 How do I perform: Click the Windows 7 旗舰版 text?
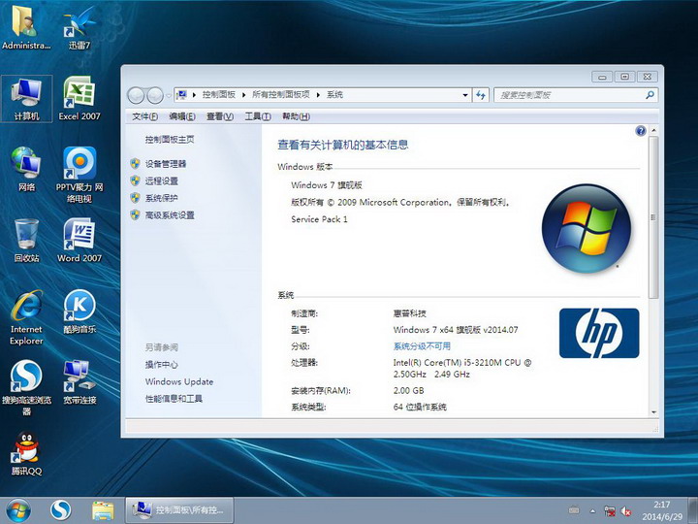tap(327, 185)
